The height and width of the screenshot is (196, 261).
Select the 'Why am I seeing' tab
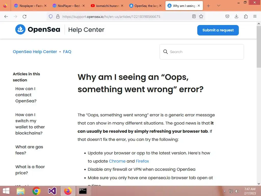[x=184, y=6]
